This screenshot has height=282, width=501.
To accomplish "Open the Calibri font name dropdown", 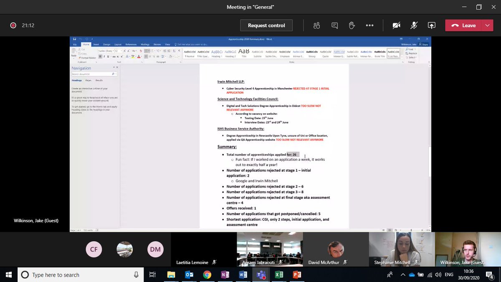I will [113, 51].
